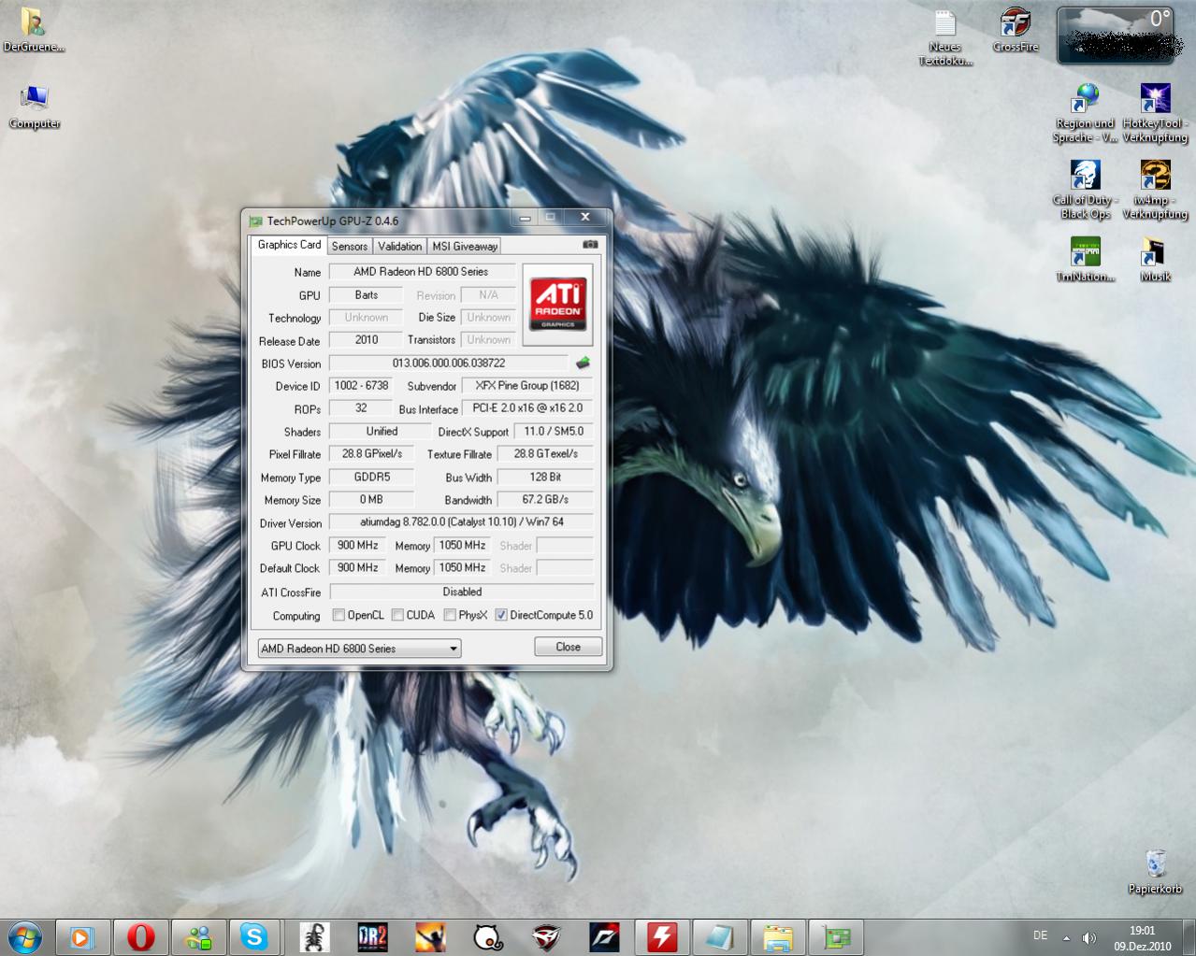Open the Musik shortcut
This screenshot has width=1196, height=956.
point(1155,259)
